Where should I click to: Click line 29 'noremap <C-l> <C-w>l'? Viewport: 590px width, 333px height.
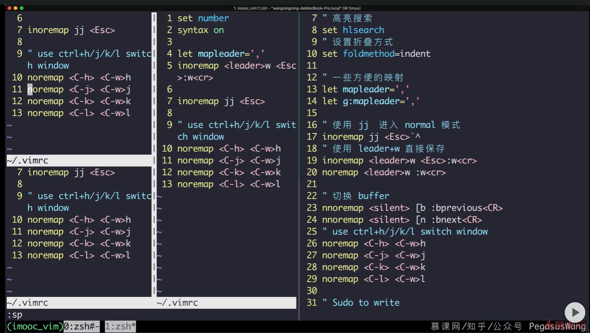(374, 279)
